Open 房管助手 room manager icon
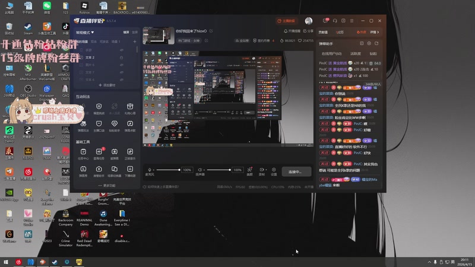The height and width of the screenshot is (267, 475). tap(99, 169)
